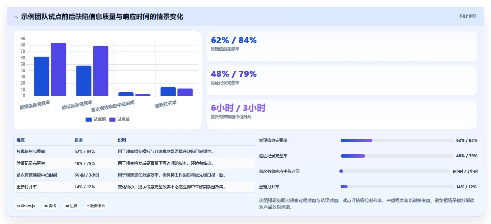The width and height of the screenshot is (491, 224).
Task: Select the 验证记录完整率 table row name
Action: pyautogui.click(x=31, y=163)
